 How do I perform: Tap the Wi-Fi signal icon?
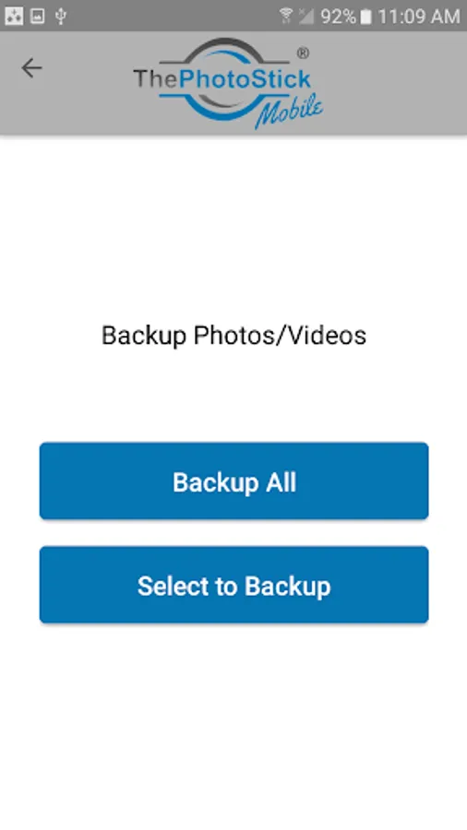pos(286,17)
